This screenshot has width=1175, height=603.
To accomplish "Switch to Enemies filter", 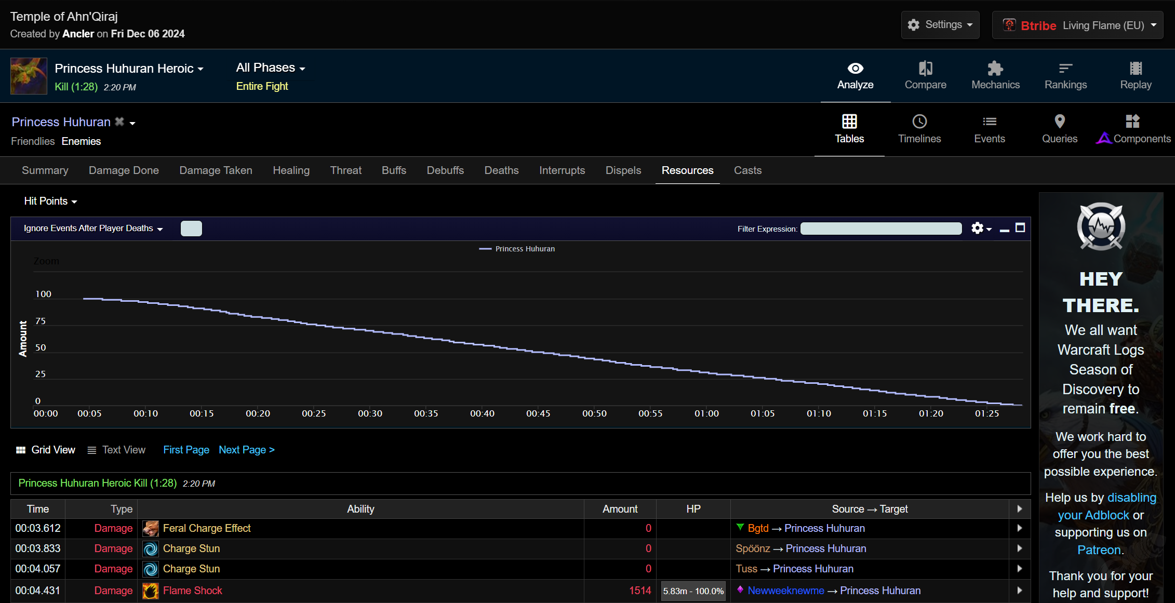I will 81,141.
